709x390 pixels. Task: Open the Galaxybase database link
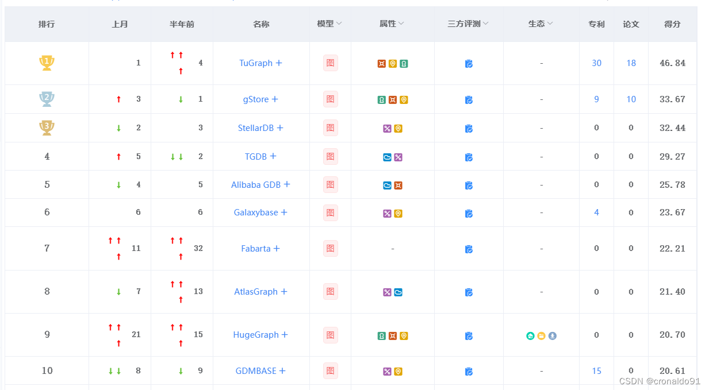click(x=256, y=213)
